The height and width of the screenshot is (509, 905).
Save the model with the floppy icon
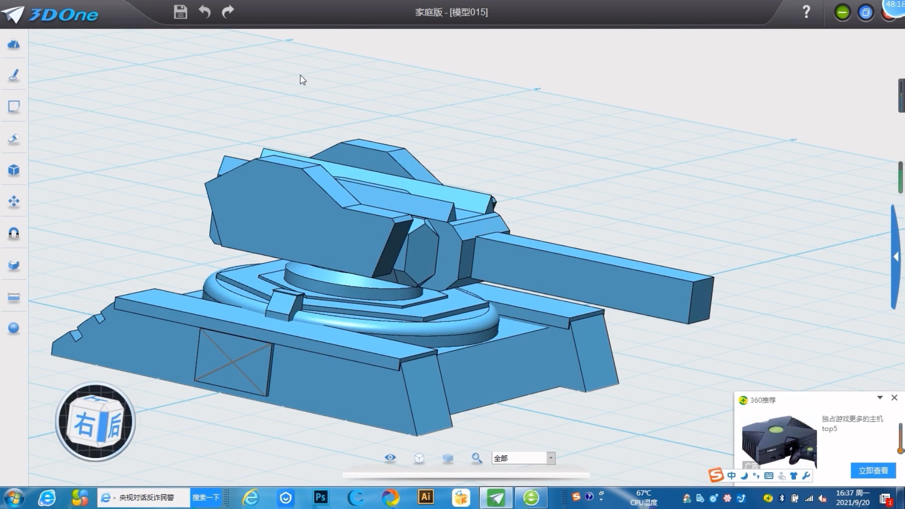coord(180,12)
